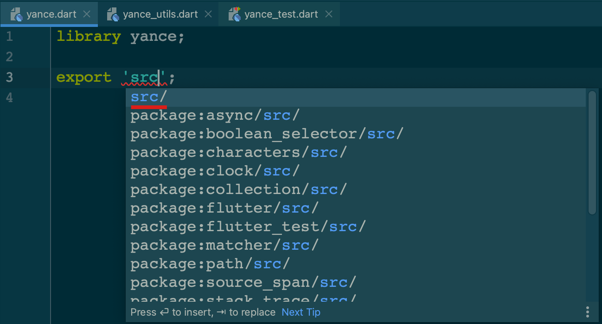Click the 'export' keyword on line 3
This screenshot has width=602, height=324.
84,78
